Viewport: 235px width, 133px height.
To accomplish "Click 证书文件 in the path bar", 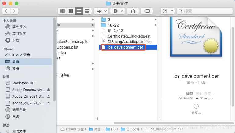I will (130, 129).
